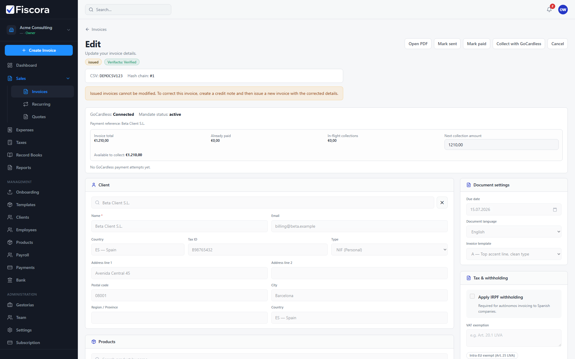Screen dimensions: 575x359
Task: Click the Employees people icon
Action: tap(10, 230)
